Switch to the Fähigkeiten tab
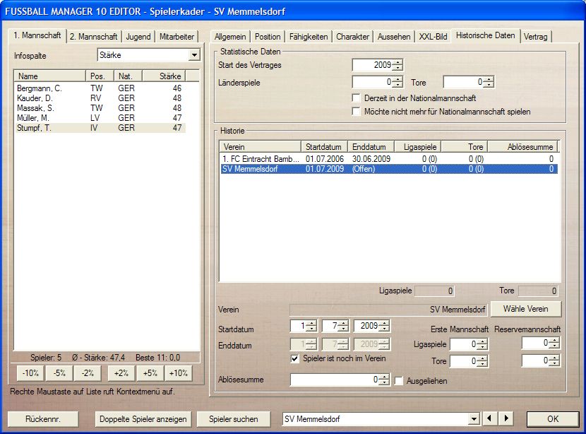 pyautogui.click(x=308, y=37)
